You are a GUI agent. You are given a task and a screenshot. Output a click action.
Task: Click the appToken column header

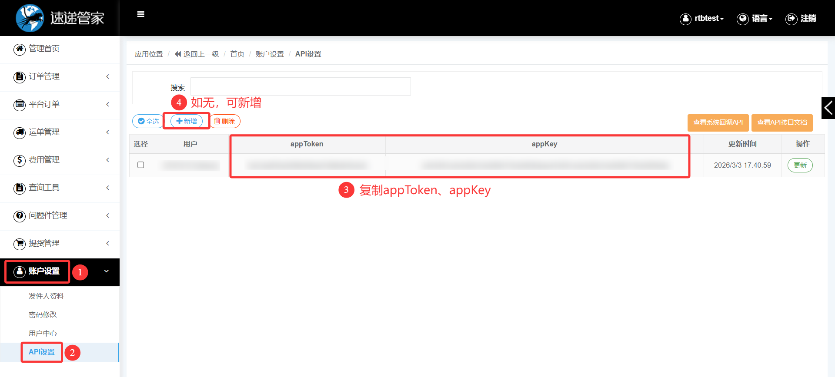(307, 144)
